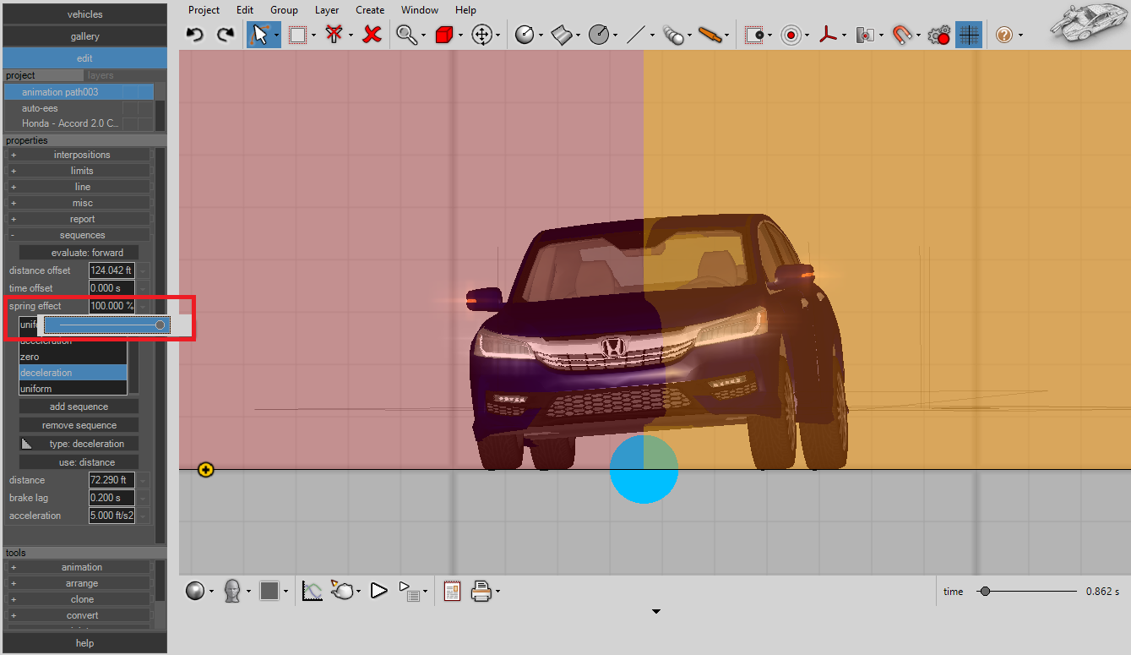Image resolution: width=1131 pixels, height=655 pixels.
Task: Expand the interpositions section
Action: [x=79, y=155]
